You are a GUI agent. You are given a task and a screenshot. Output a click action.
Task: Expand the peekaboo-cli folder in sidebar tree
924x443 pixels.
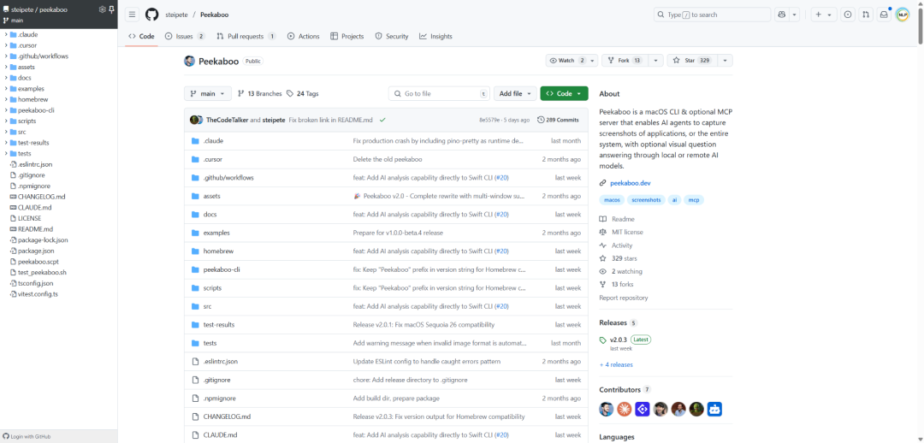[6, 110]
